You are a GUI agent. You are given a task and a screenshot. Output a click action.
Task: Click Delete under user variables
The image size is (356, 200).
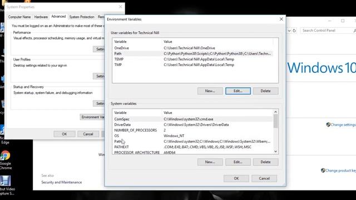click(x=266, y=91)
